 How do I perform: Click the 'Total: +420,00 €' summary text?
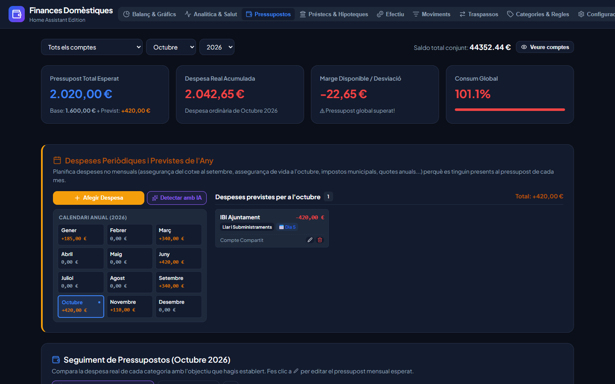539,196
